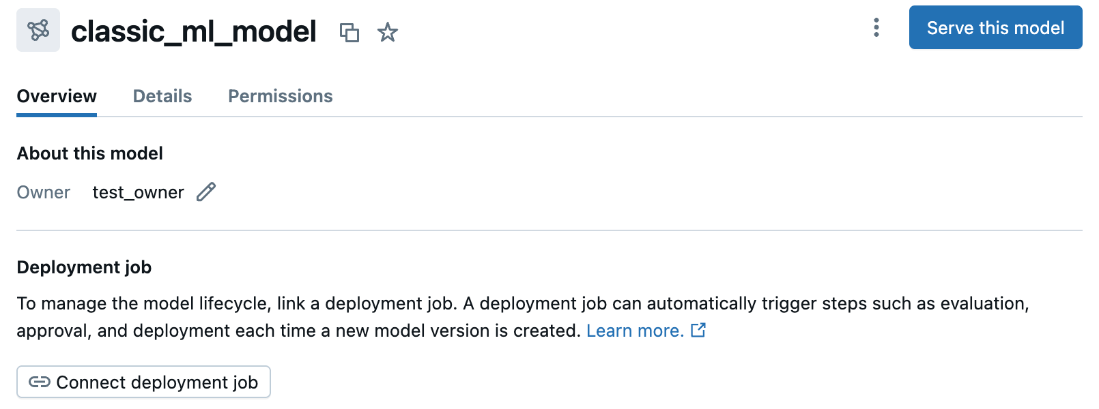1099x409 pixels.
Task: Click the About this model heading
Action: pos(90,153)
